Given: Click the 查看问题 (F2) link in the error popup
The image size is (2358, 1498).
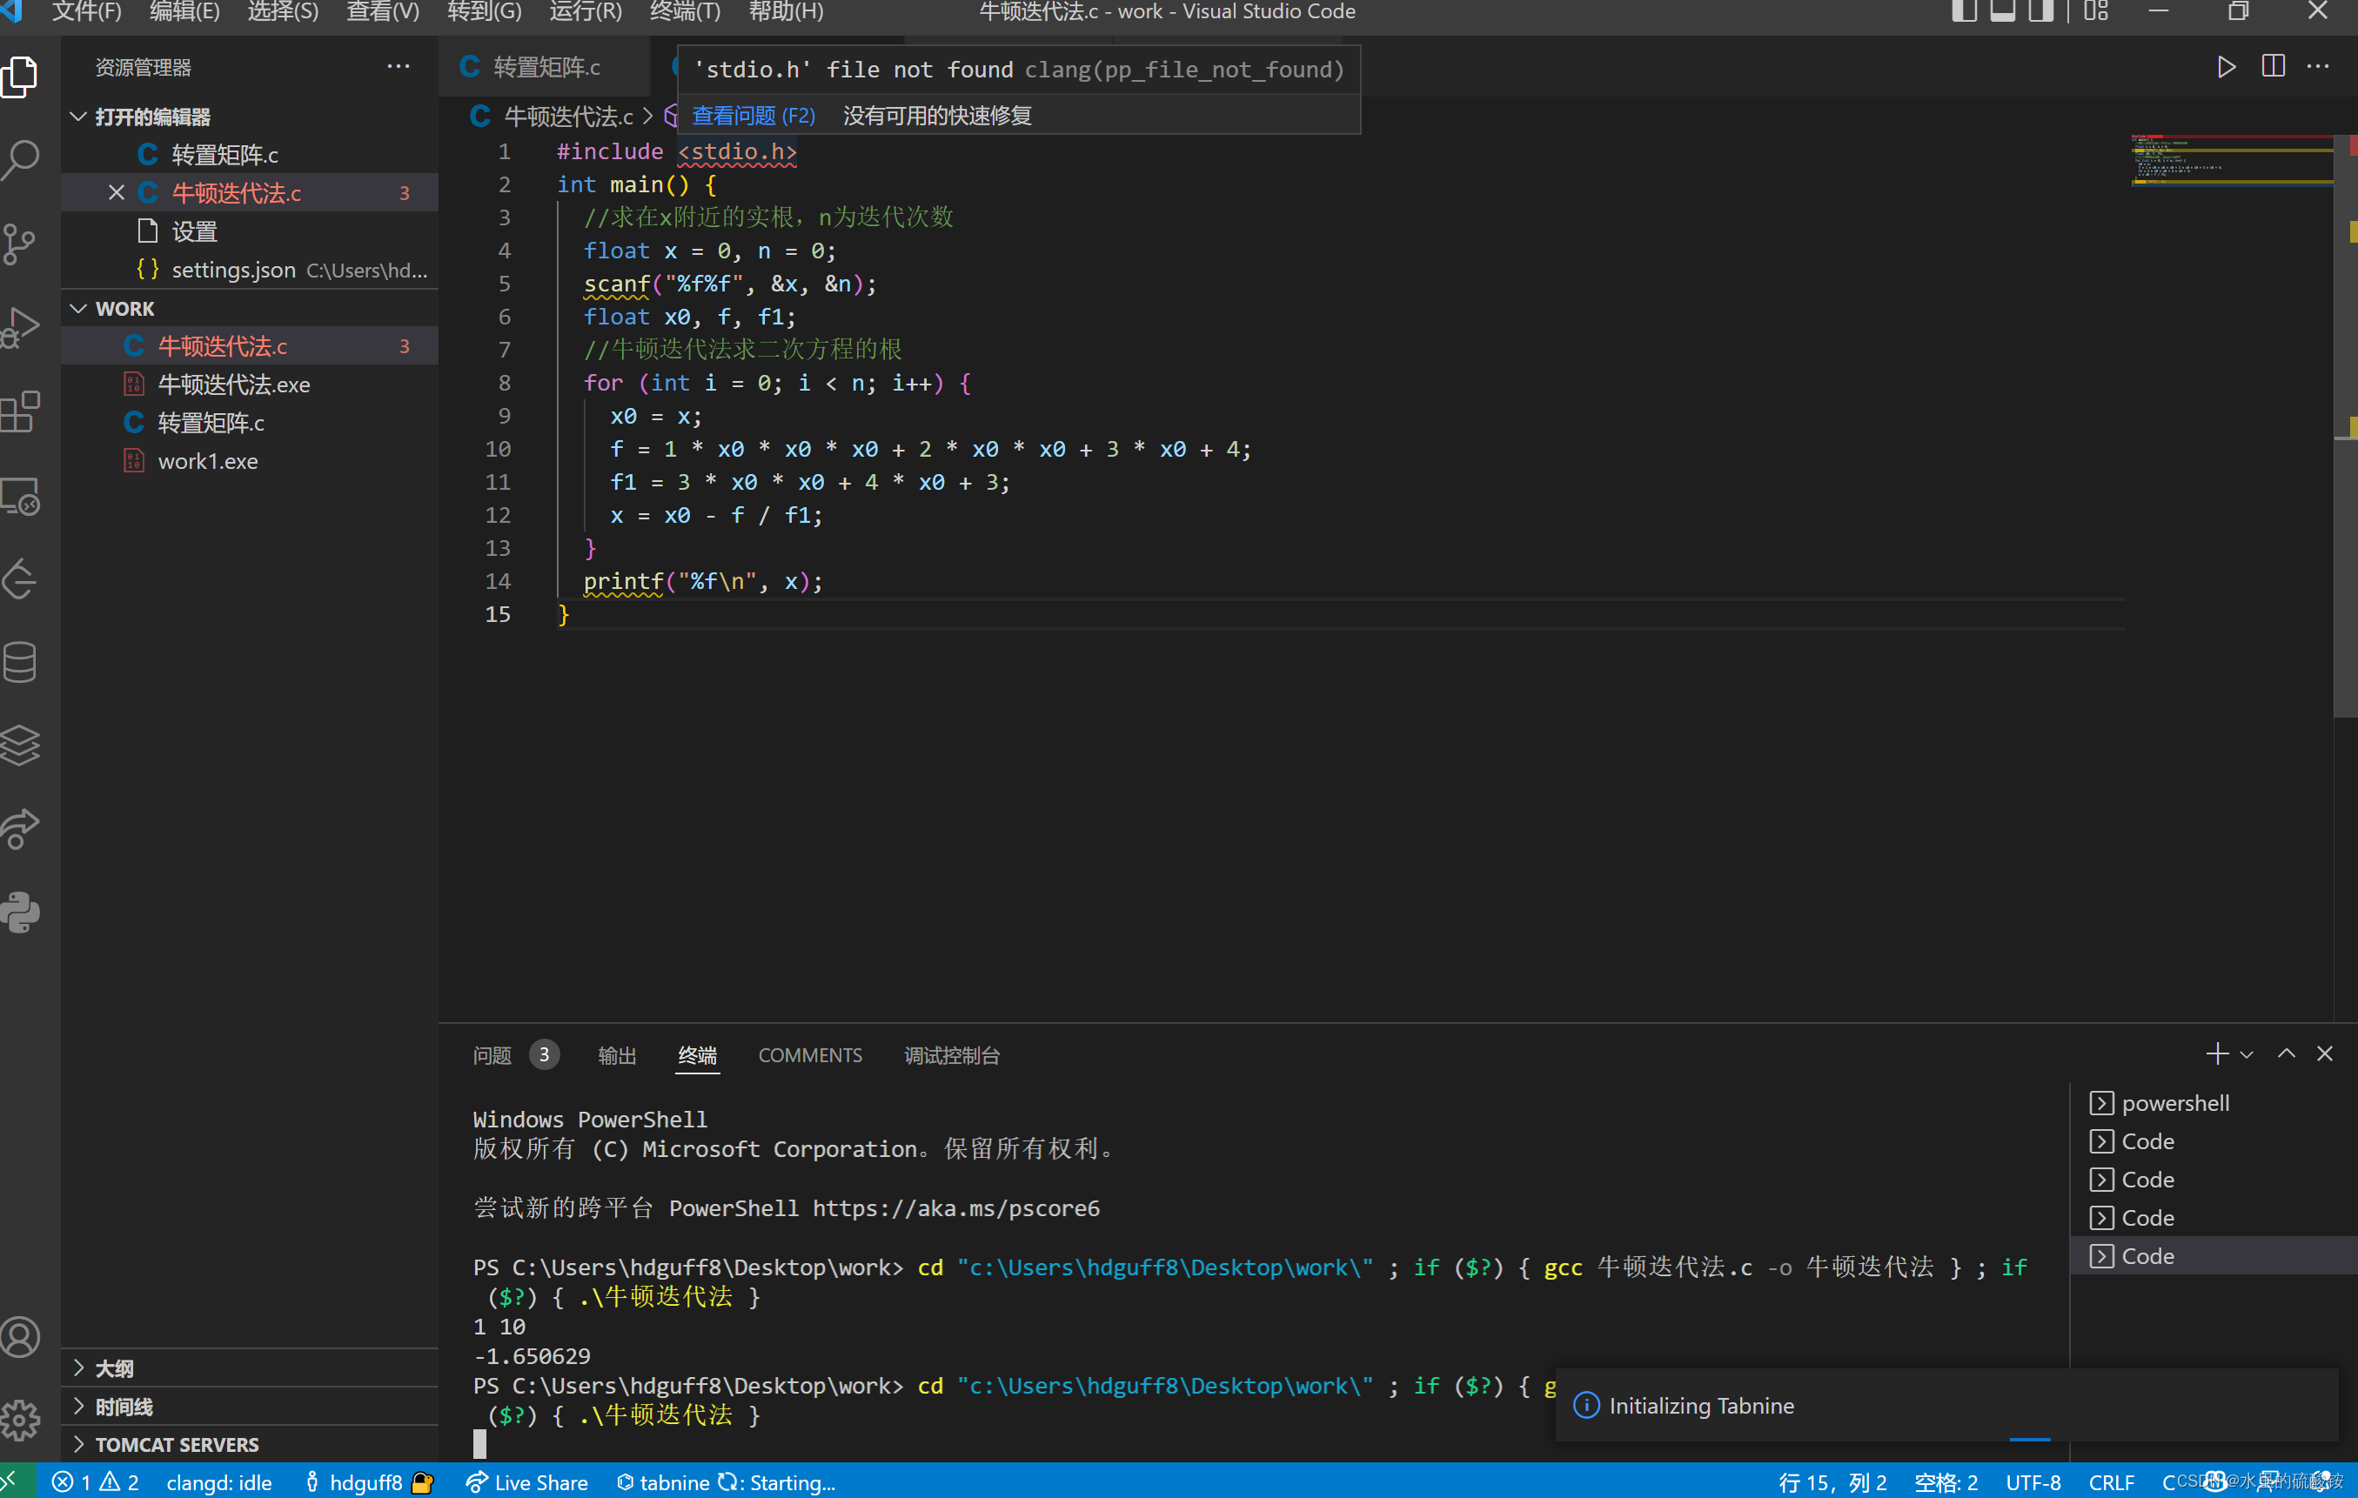Looking at the screenshot, I should [x=753, y=115].
